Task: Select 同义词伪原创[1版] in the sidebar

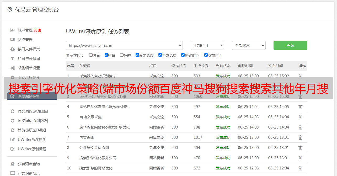Action: [x=33, y=111]
